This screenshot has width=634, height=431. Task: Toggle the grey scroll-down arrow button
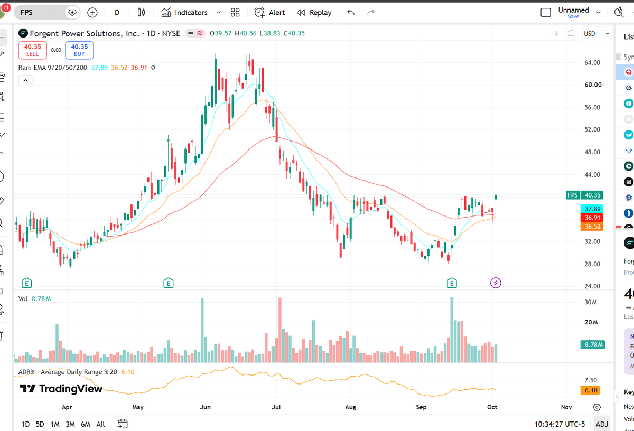click(x=557, y=33)
